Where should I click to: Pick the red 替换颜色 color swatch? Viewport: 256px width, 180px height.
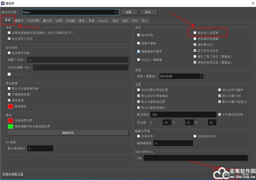(10, 106)
